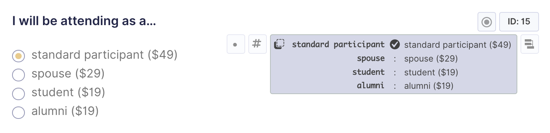Pick the alumni ($19) radio option

pyautogui.click(x=18, y=112)
